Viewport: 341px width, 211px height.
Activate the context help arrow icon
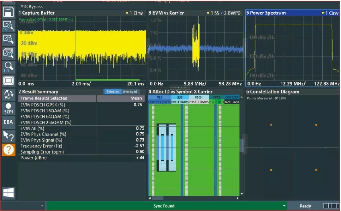9,136
